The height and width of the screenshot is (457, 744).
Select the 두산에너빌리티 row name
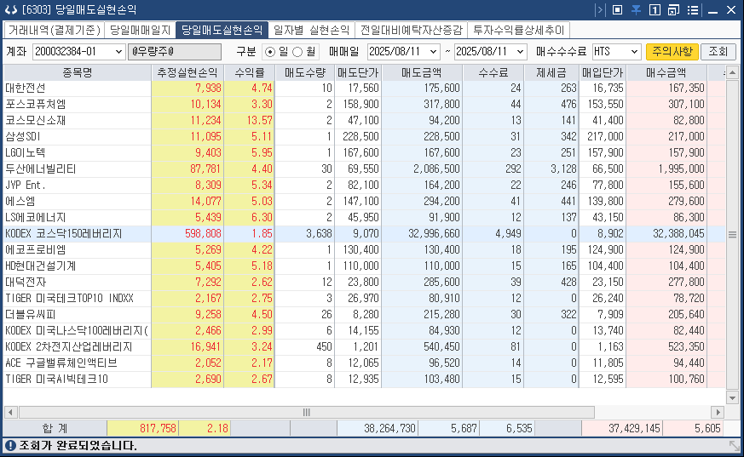[x=41, y=169]
